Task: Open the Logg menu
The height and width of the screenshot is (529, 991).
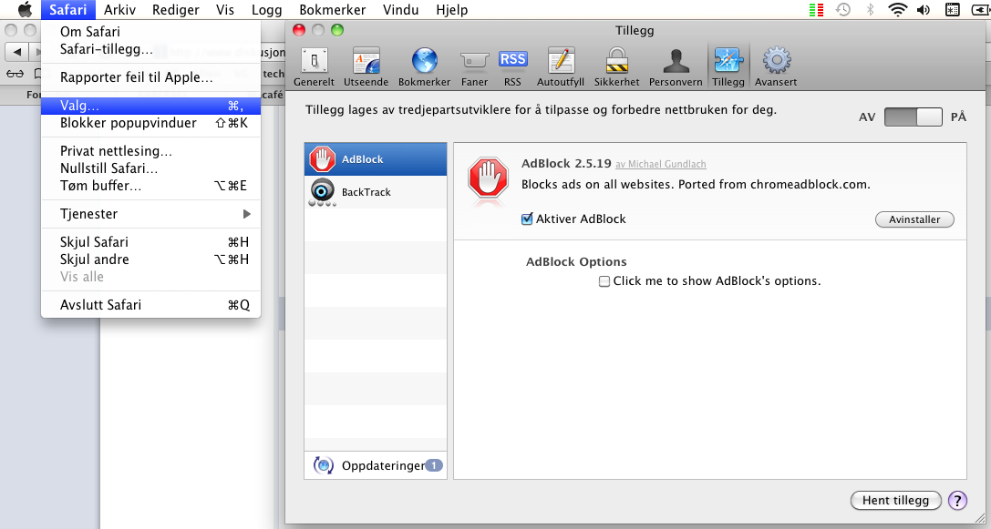Action: point(267,9)
